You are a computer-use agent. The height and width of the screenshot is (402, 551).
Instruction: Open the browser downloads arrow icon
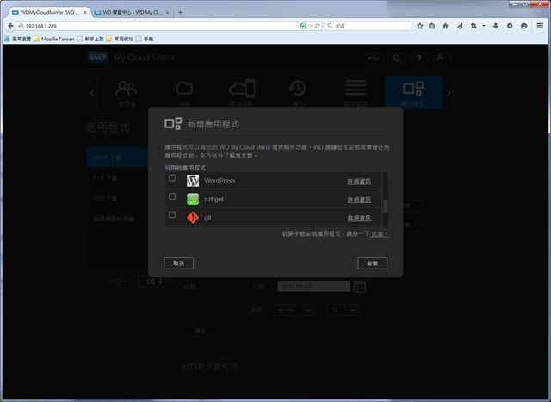496,26
